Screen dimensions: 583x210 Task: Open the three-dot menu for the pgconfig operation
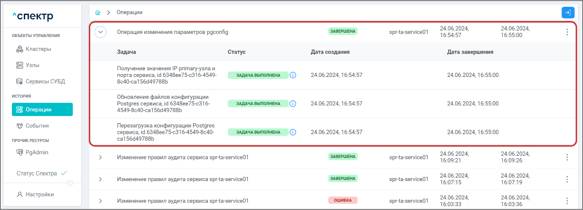567,32
